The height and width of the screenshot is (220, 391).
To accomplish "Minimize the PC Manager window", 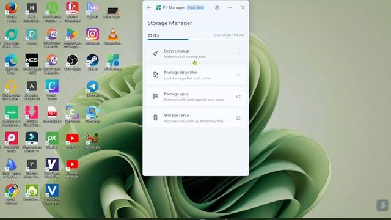I will (x=230, y=8).
